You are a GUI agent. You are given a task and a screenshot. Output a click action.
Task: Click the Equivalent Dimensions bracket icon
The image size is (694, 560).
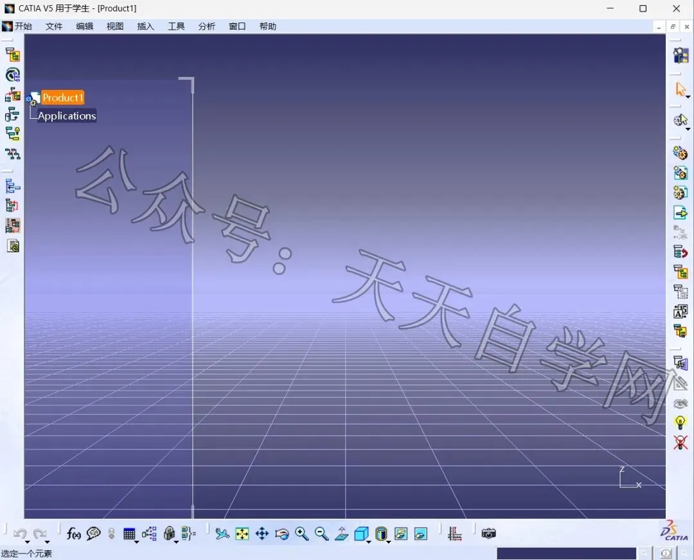click(188, 534)
